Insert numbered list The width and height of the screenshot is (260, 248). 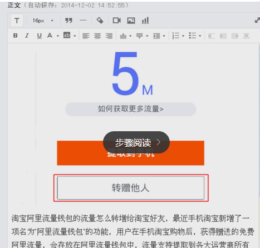[x=175, y=36]
